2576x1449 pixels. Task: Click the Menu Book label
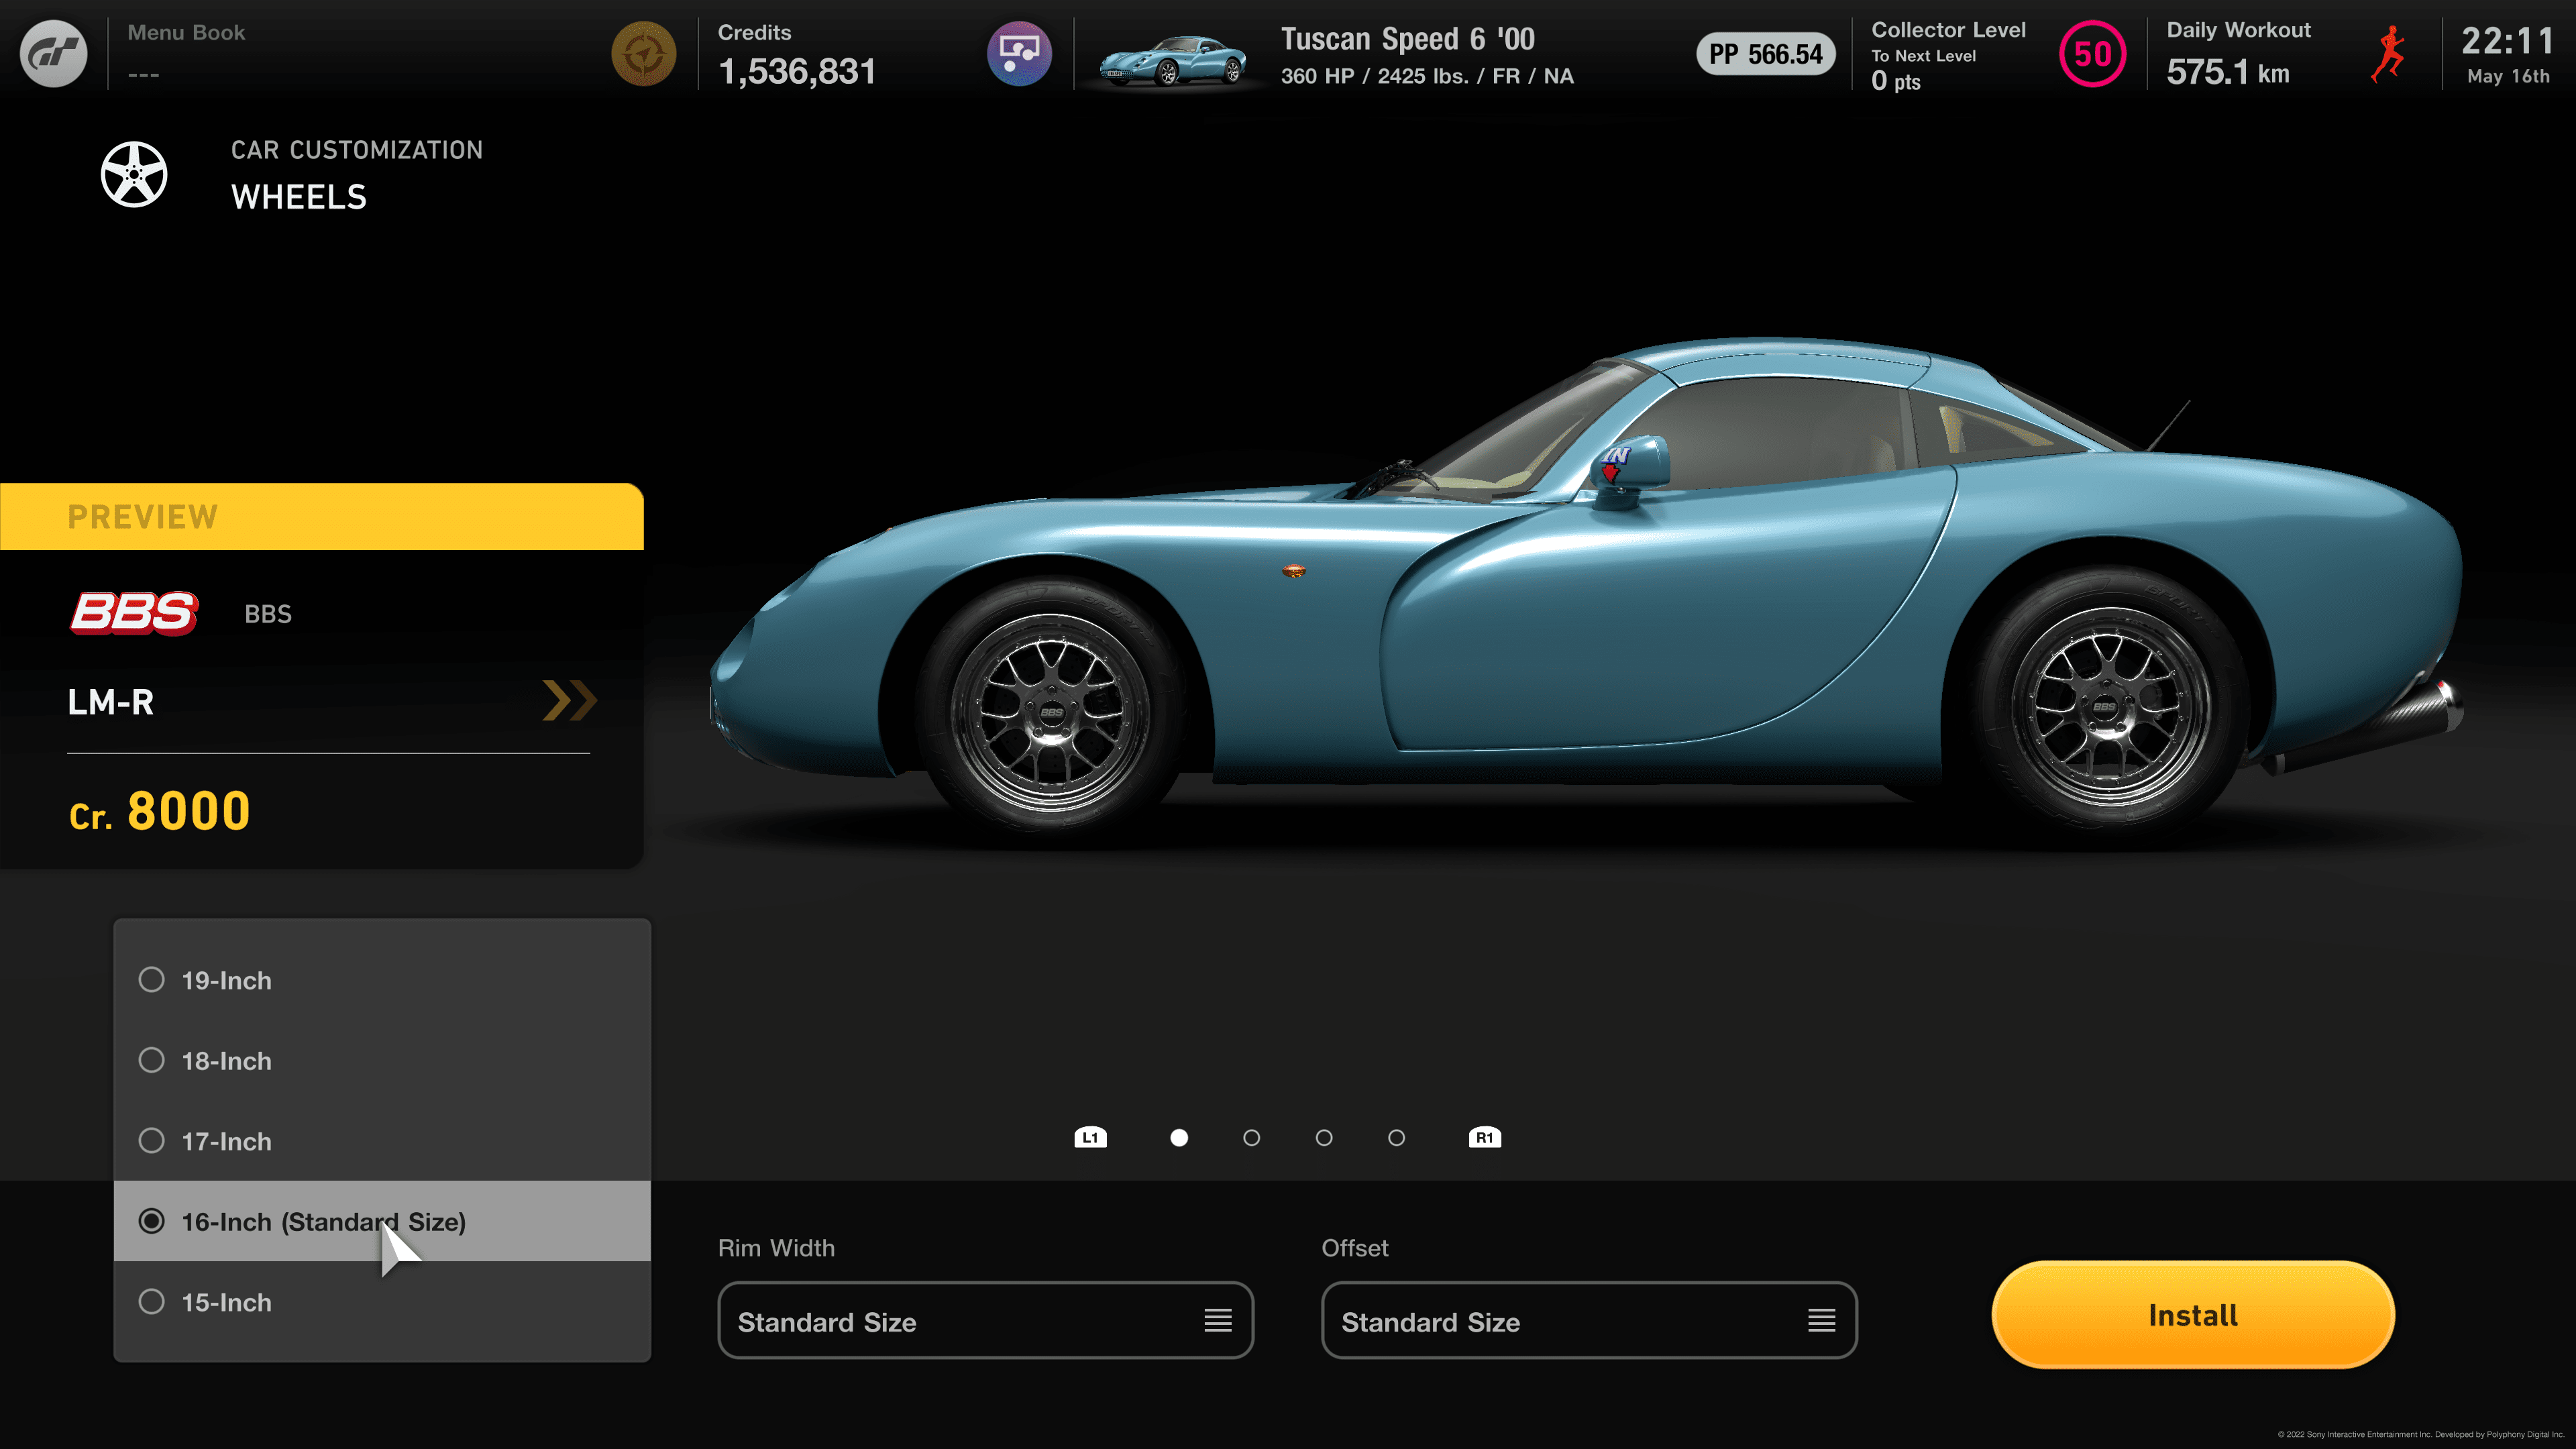point(186,32)
